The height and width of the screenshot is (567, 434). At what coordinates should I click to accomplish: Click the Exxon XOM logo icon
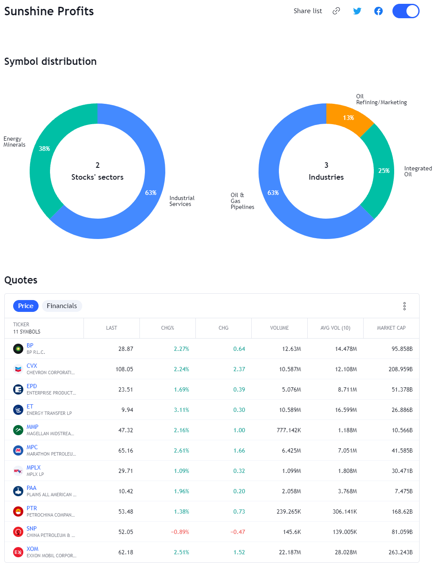18,552
